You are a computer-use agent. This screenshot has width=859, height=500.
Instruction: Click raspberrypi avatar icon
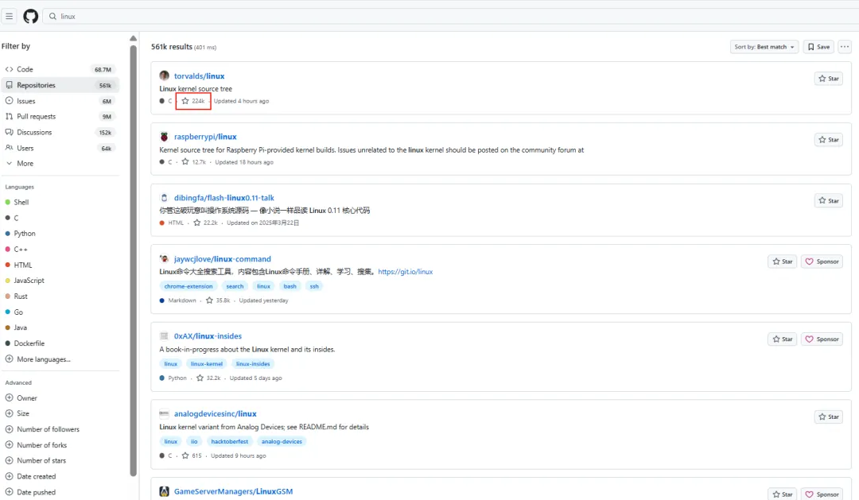(165, 137)
